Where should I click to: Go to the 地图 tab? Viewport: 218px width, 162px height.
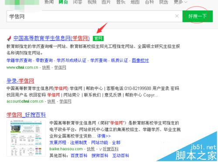[x=135, y=2]
